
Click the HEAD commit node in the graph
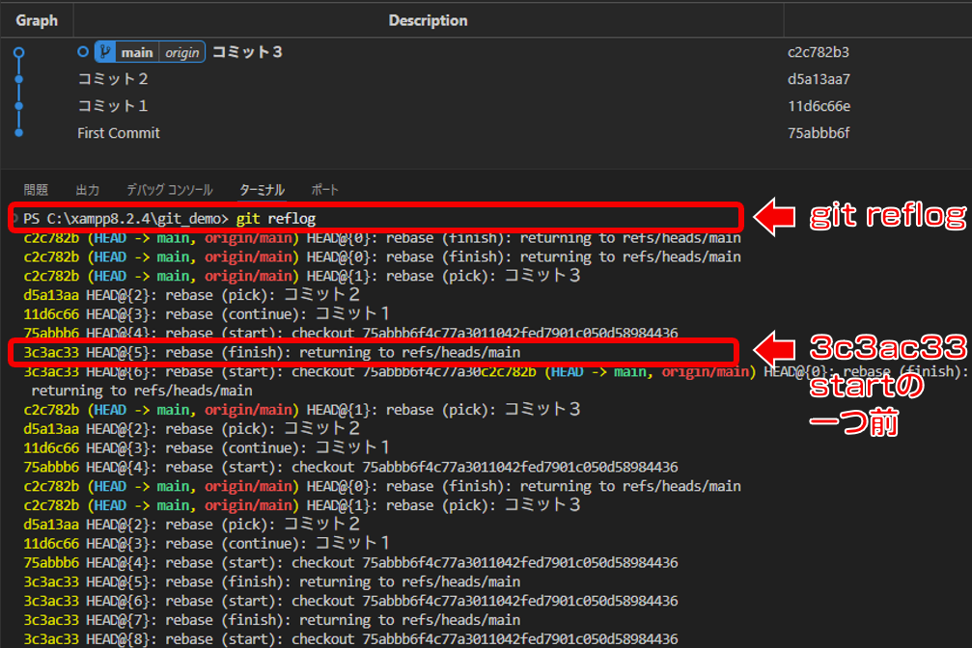point(18,52)
